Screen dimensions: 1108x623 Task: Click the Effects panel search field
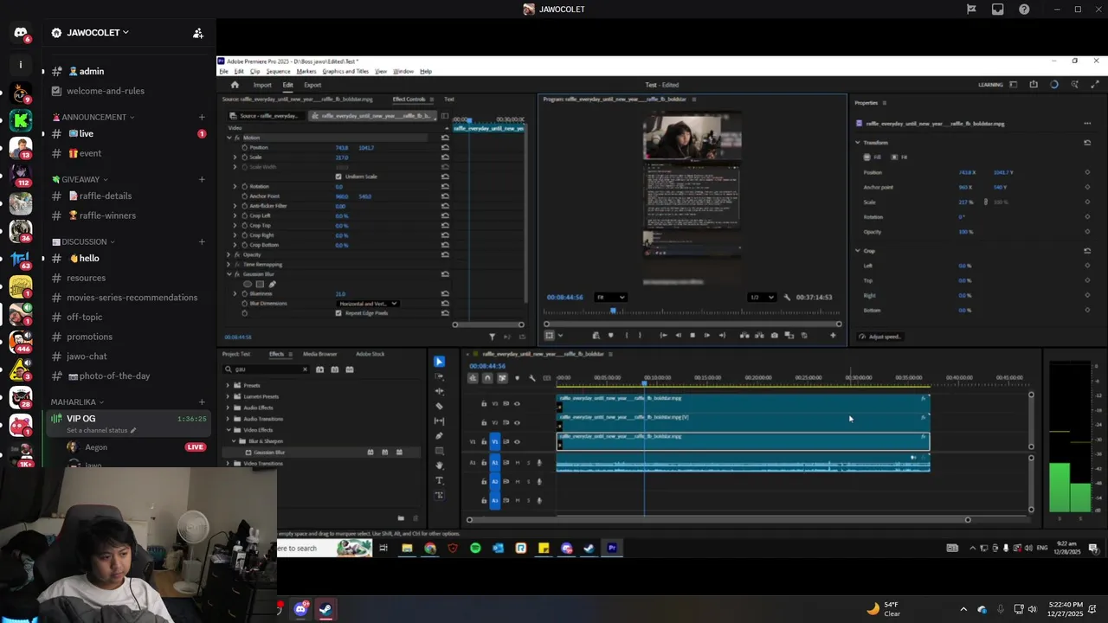coord(267,369)
